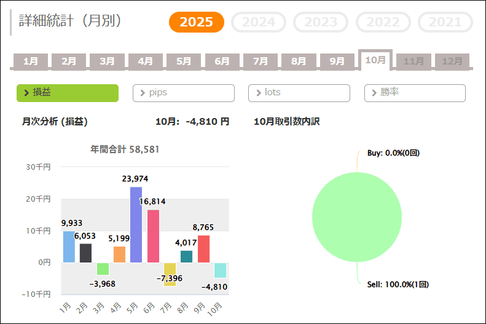Image resolution: width=486 pixels, height=324 pixels.
Task: Click the active 10月 tab
Action: (375, 60)
